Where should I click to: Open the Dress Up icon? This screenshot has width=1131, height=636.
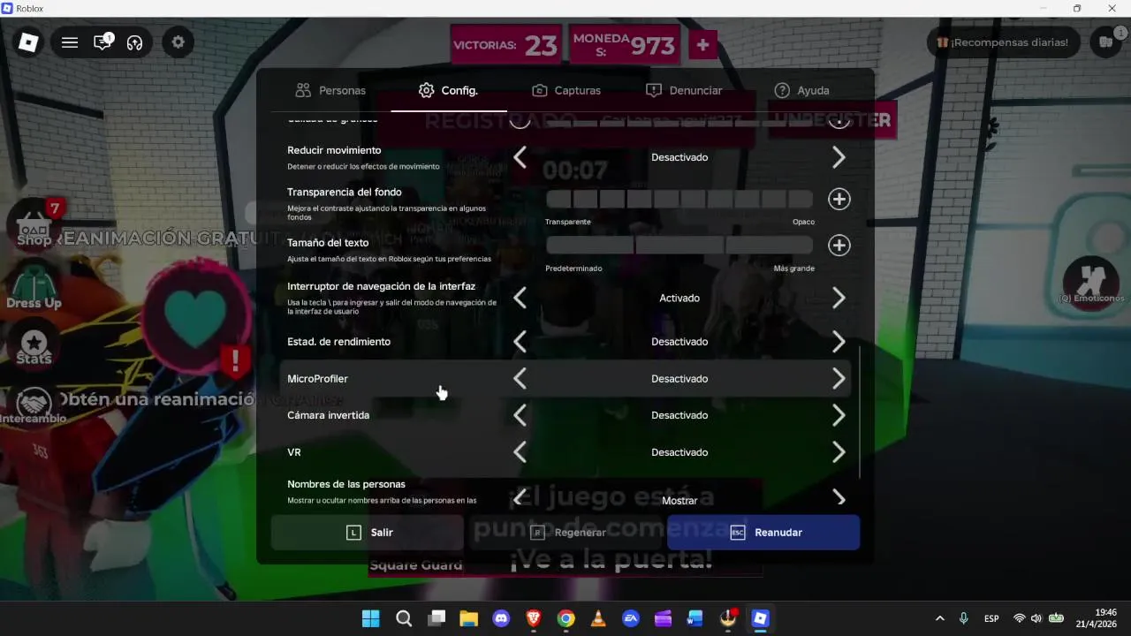[34, 286]
